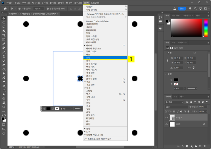This screenshot has width=211, height=149.
Task: Select the Zoom tool in the toolbox
Action: pos(4,107)
